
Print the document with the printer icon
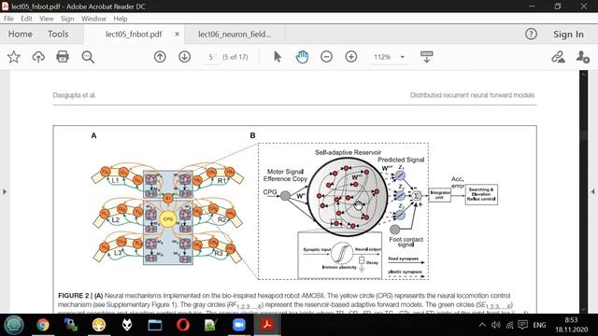tap(63, 57)
